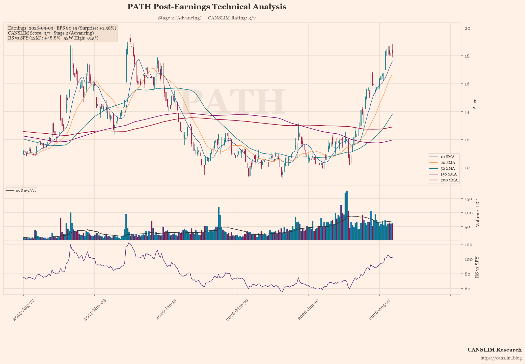The width and height of the screenshot is (525, 364).
Task: Click the x-axis date '2026-Jun-10'
Action: coord(308,310)
